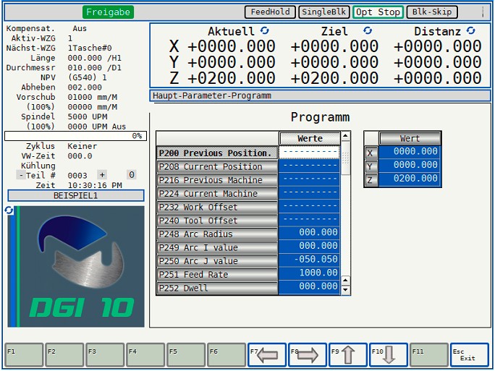Screen dimensions: 495x371
Task: Click refresh icon above the DGI 10 logo
Action: pyautogui.click(x=9, y=210)
